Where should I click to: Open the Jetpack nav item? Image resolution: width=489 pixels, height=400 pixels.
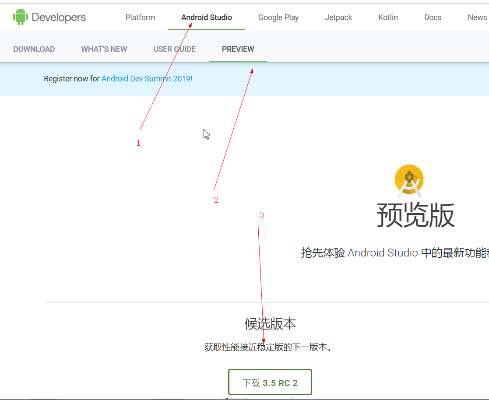point(338,18)
